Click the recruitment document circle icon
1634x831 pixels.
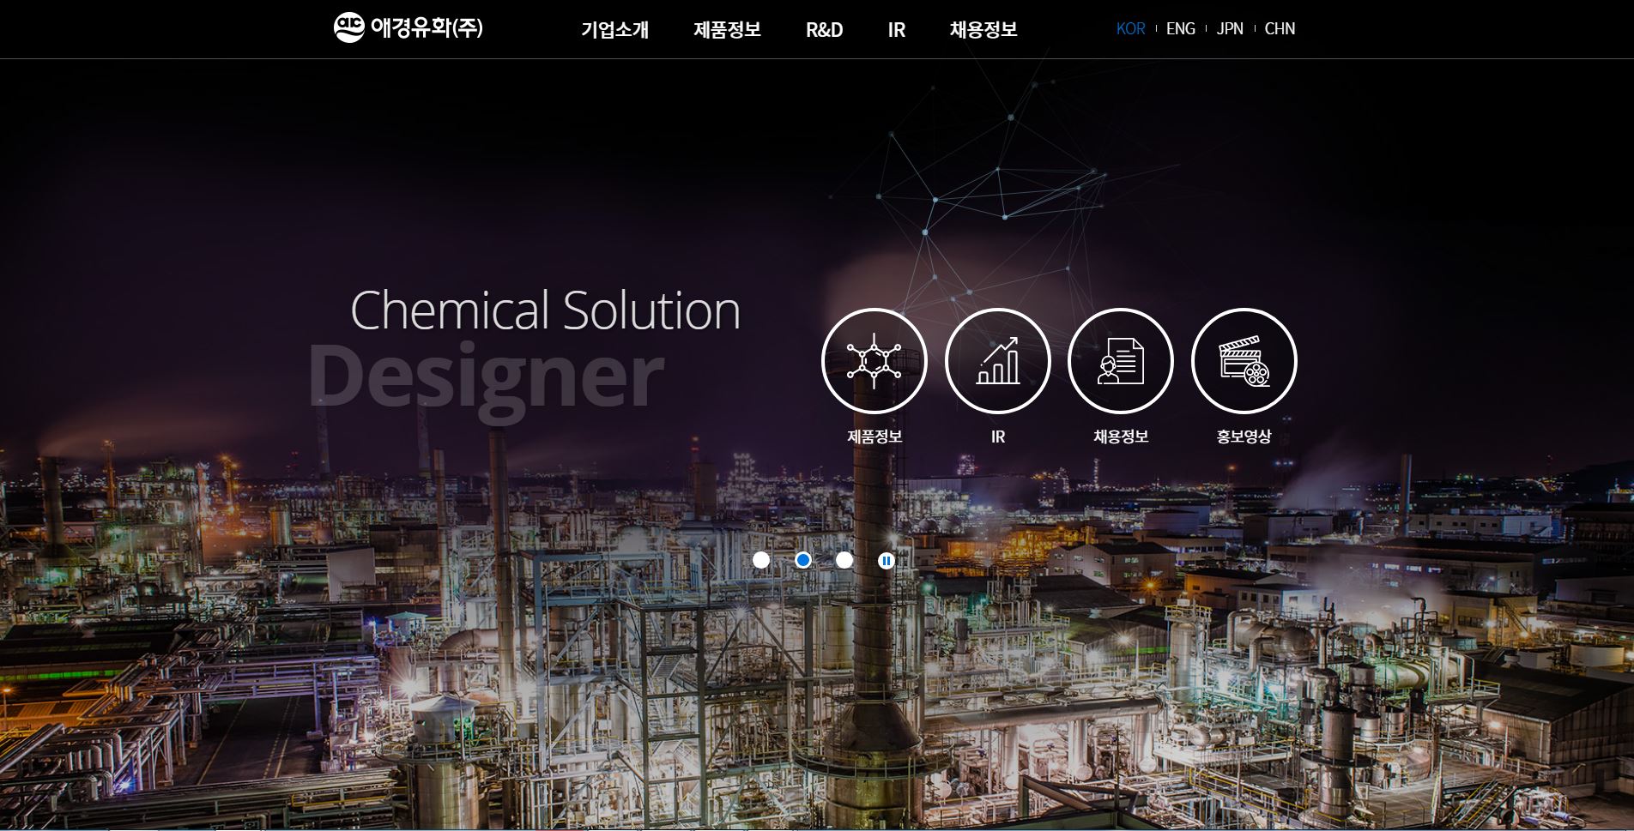[1121, 361]
